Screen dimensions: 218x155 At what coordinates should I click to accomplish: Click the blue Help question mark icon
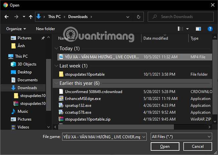click(x=210, y=29)
